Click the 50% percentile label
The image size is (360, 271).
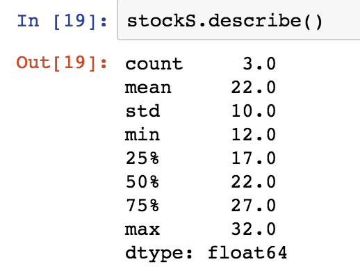[142, 181]
